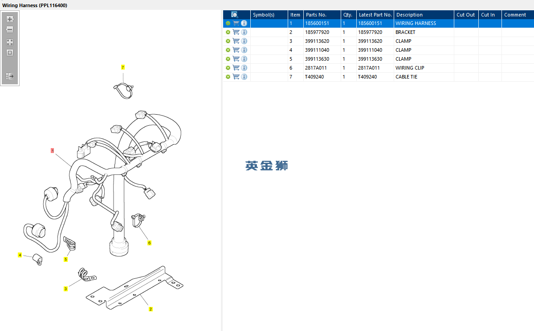Add BRACKET 185977920 to cart

click(236, 32)
